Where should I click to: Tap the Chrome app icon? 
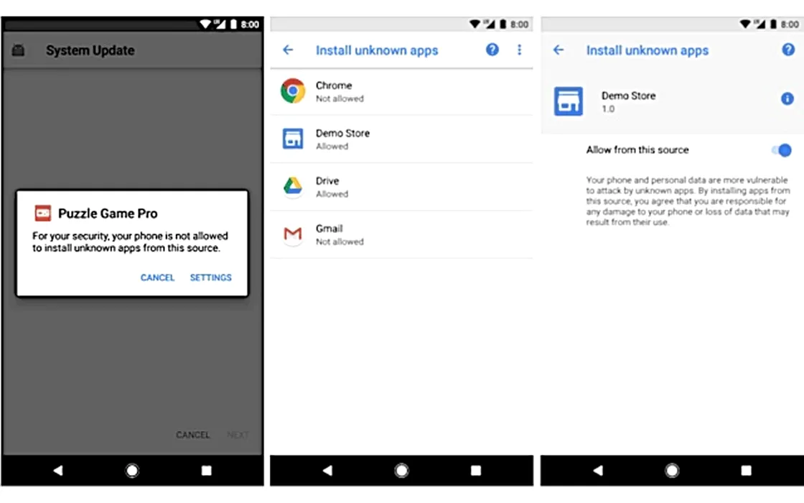coord(293,91)
